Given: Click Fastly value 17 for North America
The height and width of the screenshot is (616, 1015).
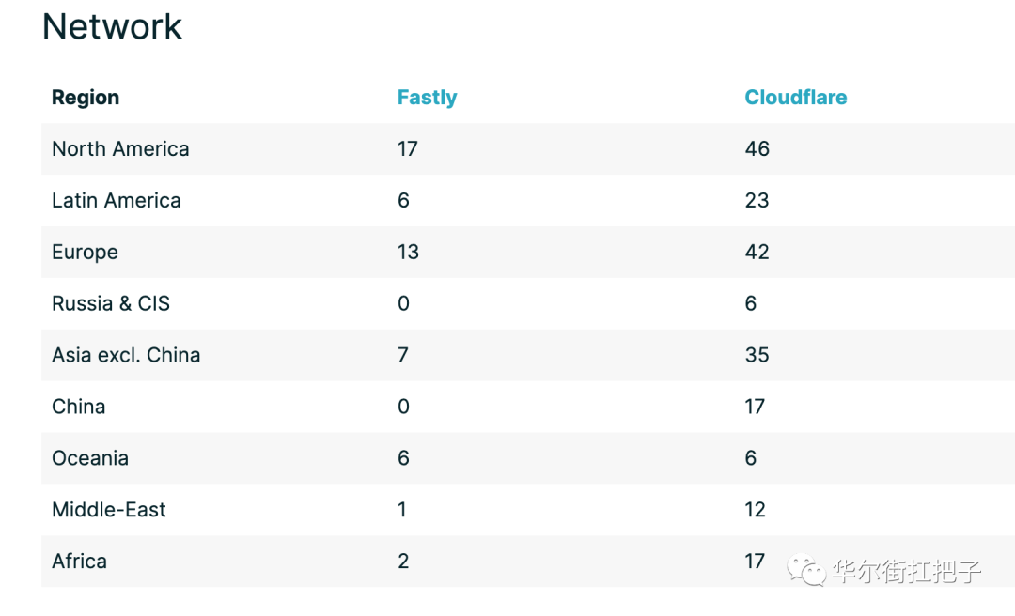Looking at the screenshot, I should (x=408, y=148).
